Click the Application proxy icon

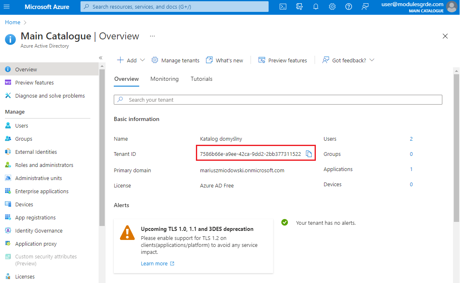[8, 244]
